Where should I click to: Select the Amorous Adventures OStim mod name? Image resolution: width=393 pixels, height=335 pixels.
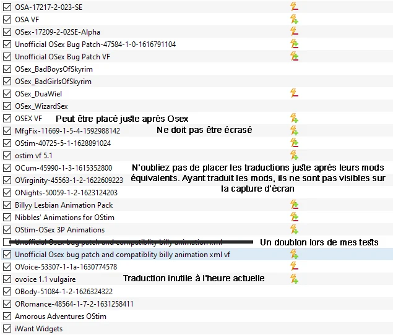(61, 316)
